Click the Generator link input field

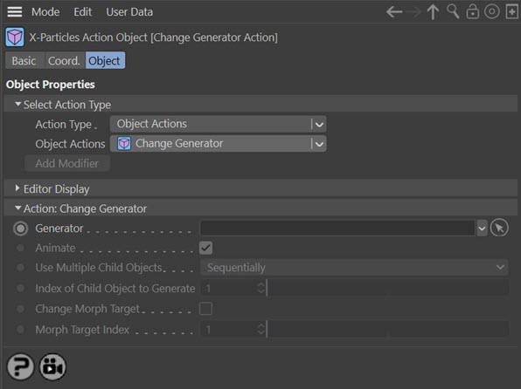click(337, 229)
